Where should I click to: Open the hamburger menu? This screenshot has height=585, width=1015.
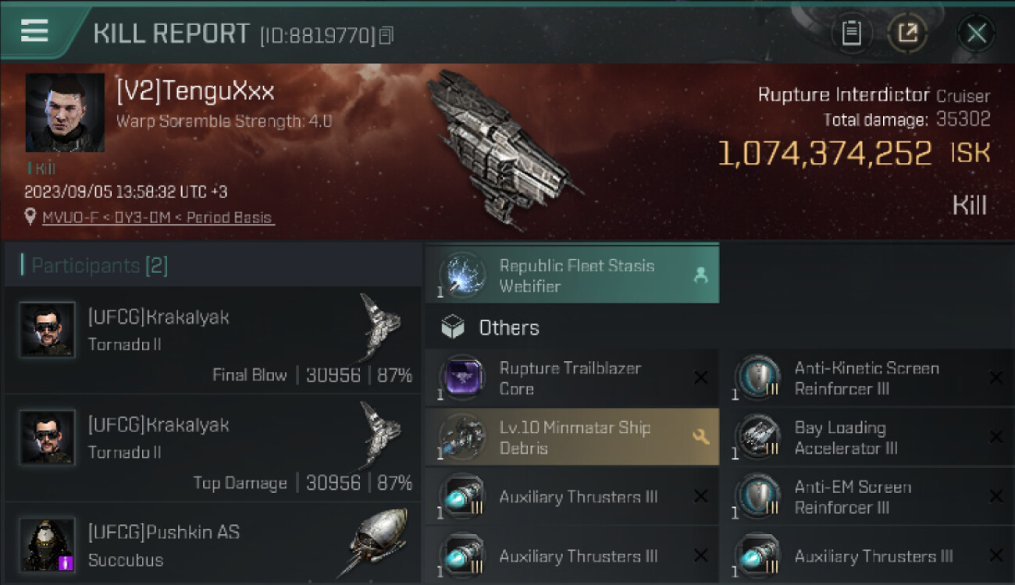[34, 31]
